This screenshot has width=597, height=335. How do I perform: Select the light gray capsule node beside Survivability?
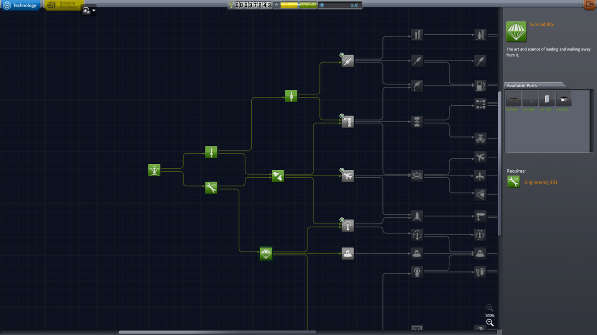point(348,254)
